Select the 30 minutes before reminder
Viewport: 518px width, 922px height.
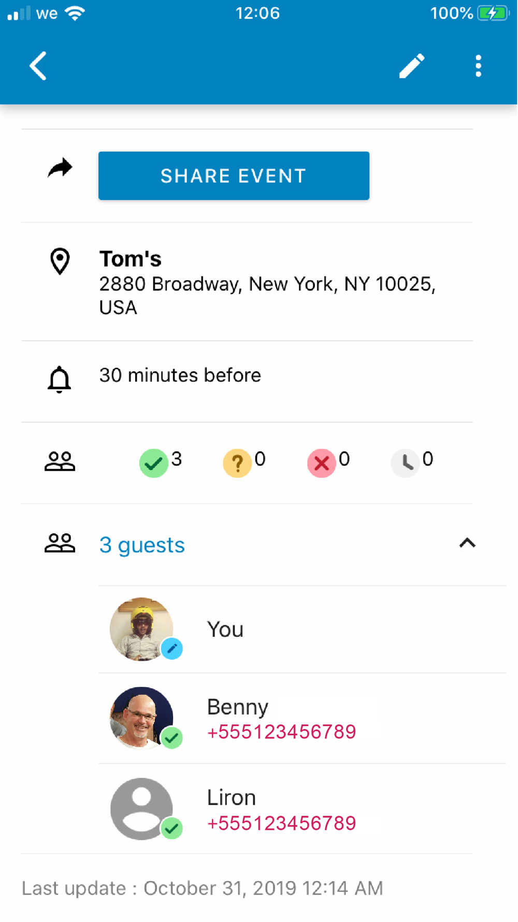(180, 375)
